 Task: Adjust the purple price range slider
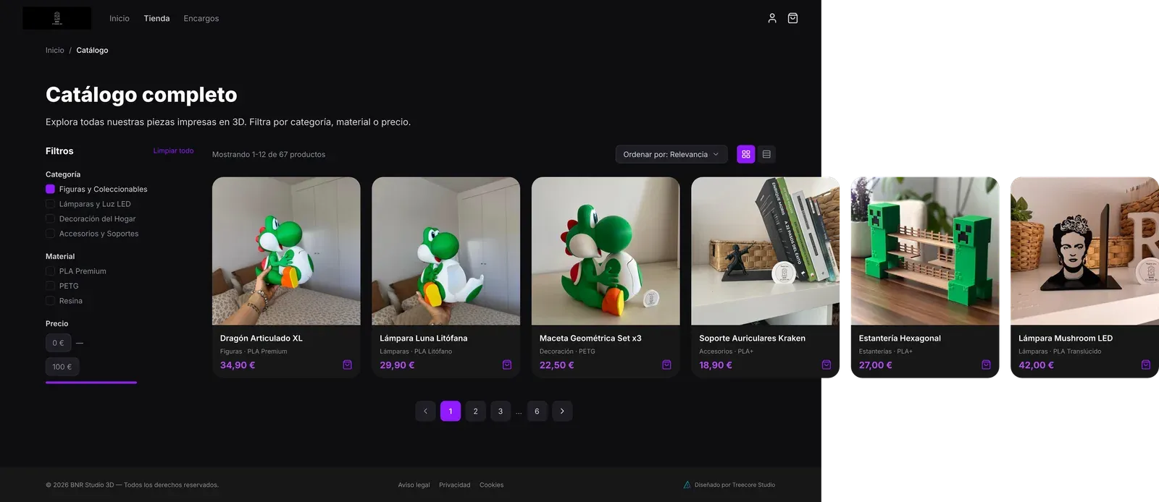[91, 382]
